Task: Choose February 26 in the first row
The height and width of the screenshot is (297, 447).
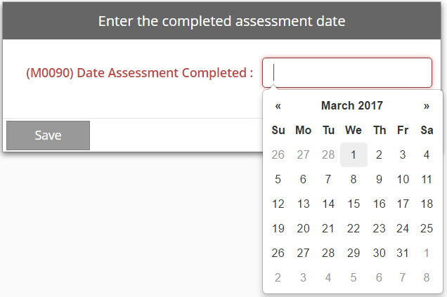Action: (x=278, y=154)
